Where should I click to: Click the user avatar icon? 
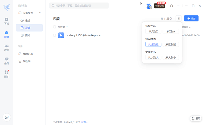(149, 6)
